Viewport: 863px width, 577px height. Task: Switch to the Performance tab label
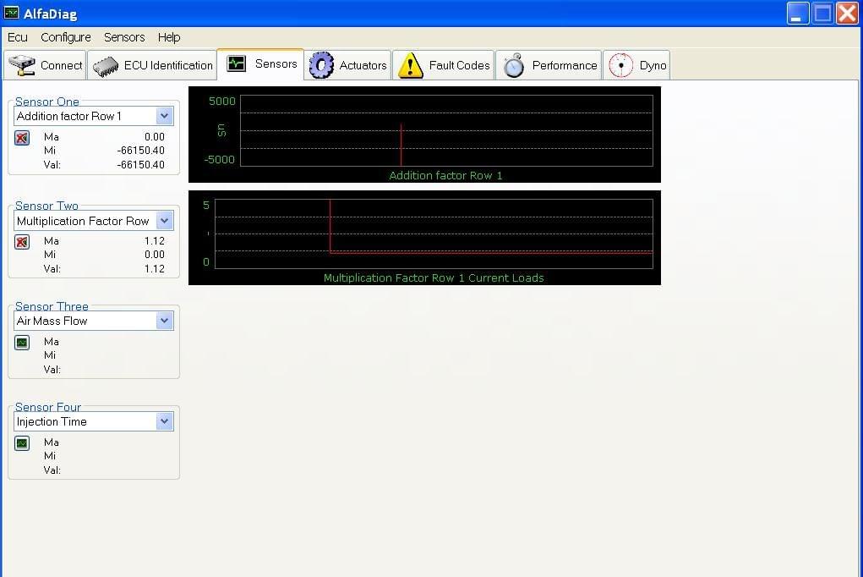[x=565, y=65]
